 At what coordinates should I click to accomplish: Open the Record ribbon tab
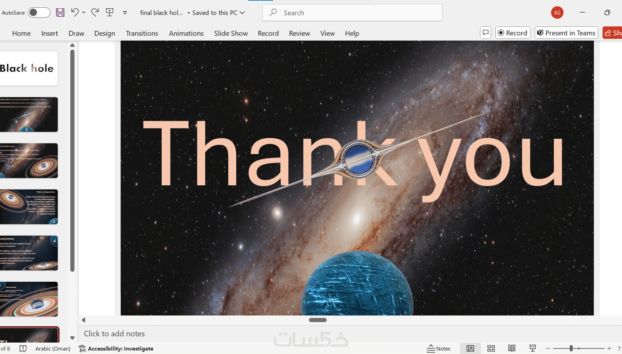[x=268, y=33]
